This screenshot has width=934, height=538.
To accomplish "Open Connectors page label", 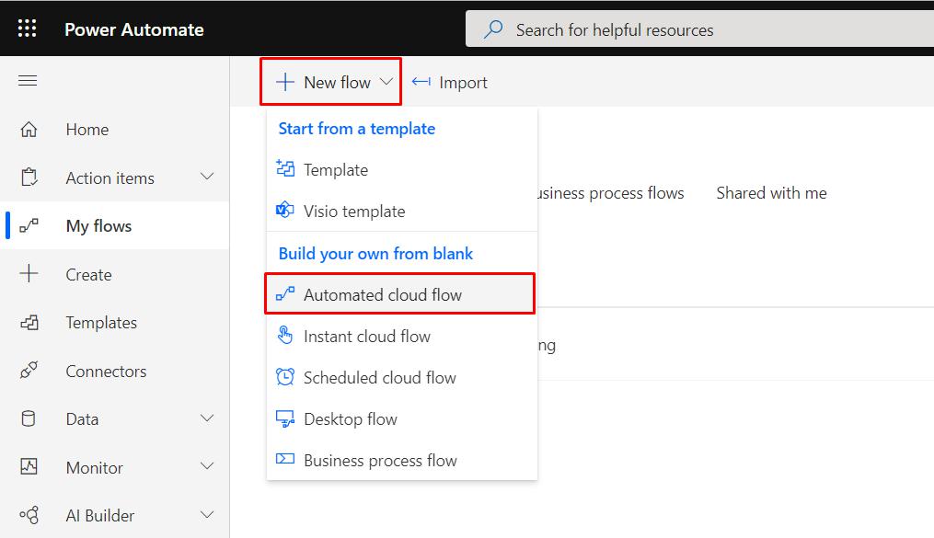I will [106, 371].
